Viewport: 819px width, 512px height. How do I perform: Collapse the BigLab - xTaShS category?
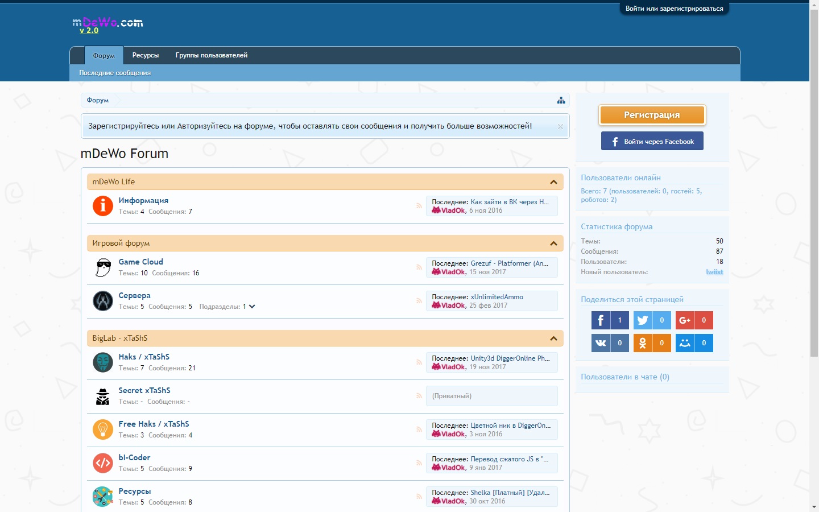click(553, 338)
